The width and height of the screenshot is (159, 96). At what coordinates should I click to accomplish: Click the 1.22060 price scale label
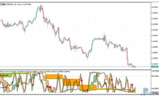pos(155,13)
